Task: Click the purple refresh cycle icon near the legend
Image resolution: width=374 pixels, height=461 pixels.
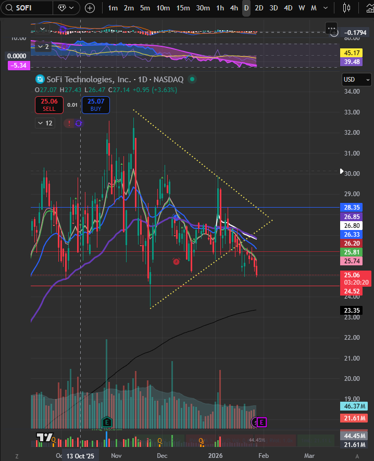Action: pyautogui.click(x=79, y=123)
